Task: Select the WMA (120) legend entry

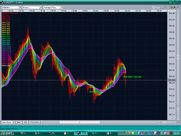Action: coord(6,52)
